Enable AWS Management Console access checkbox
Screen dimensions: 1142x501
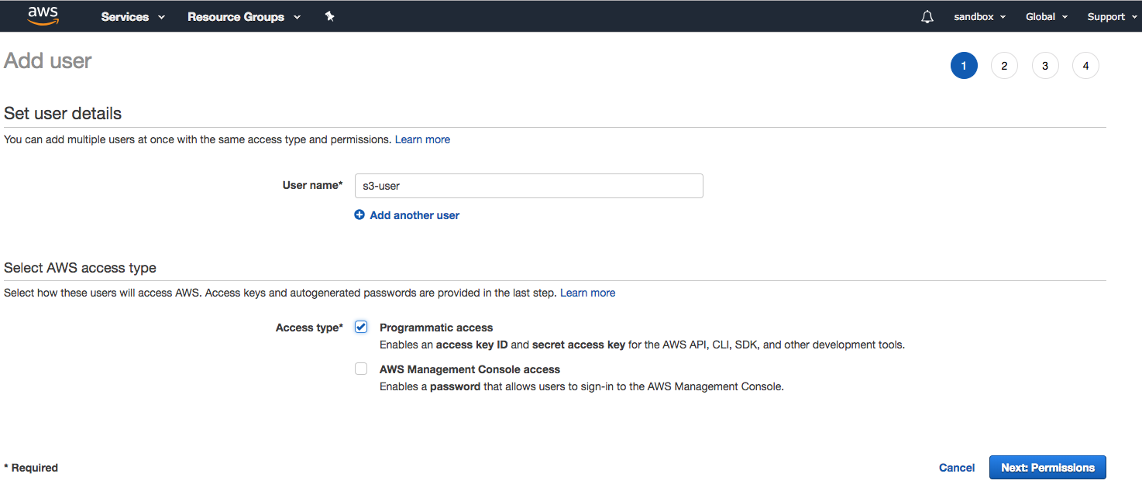361,369
